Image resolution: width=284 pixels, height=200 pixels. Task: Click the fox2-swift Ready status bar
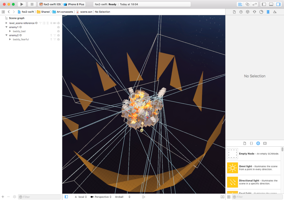[x=142, y=4]
